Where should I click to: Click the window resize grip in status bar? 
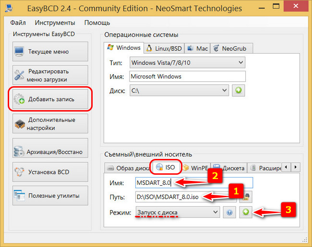pos(305,240)
